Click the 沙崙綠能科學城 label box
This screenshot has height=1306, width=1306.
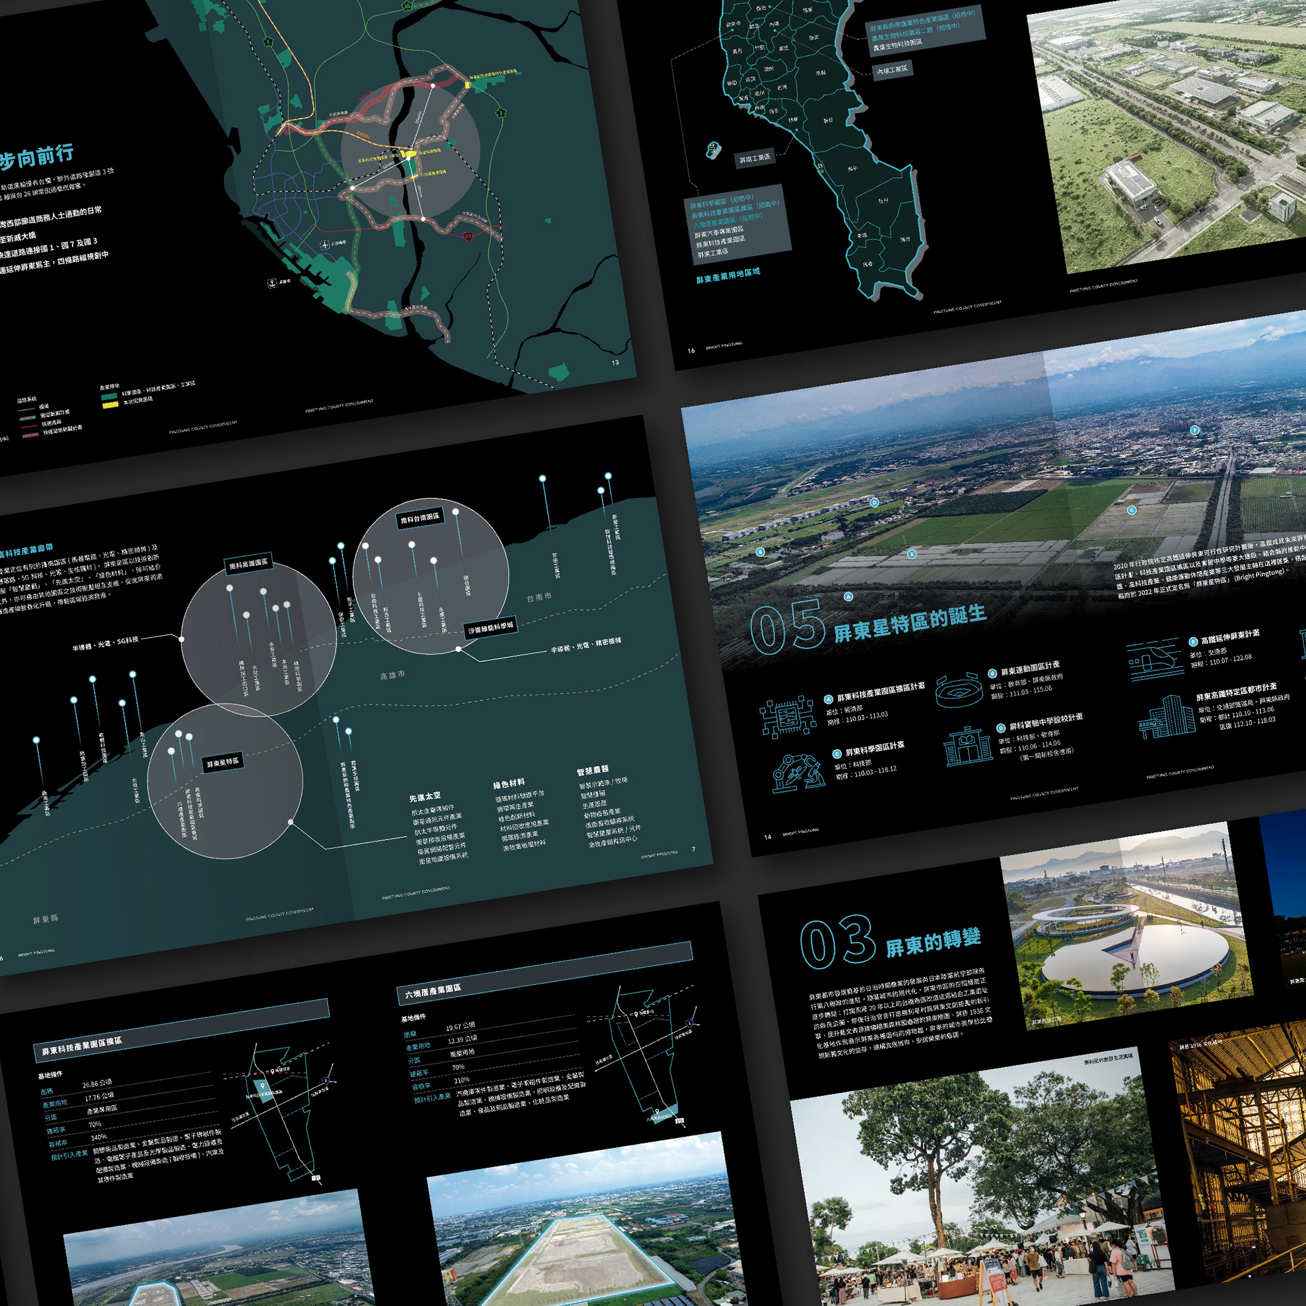491,628
